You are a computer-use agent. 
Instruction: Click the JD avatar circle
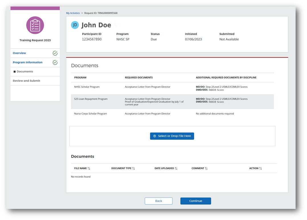pyautogui.click(x=75, y=25)
